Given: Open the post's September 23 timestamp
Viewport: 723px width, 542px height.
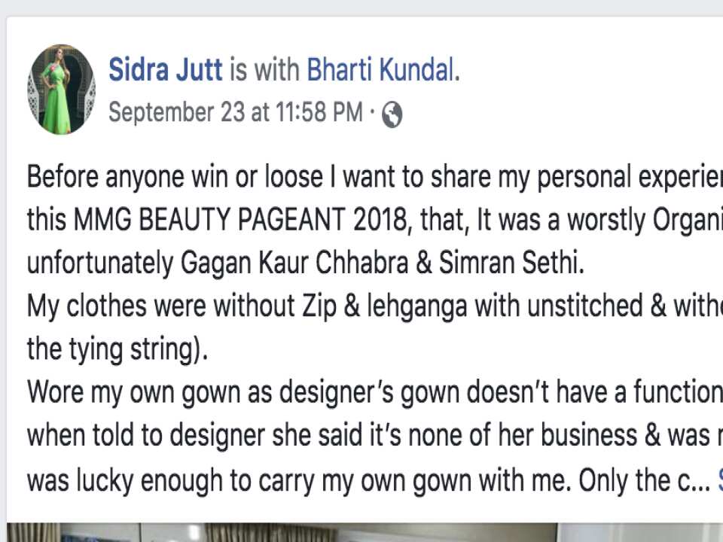Looking at the screenshot, I should (x=236, y=112).
